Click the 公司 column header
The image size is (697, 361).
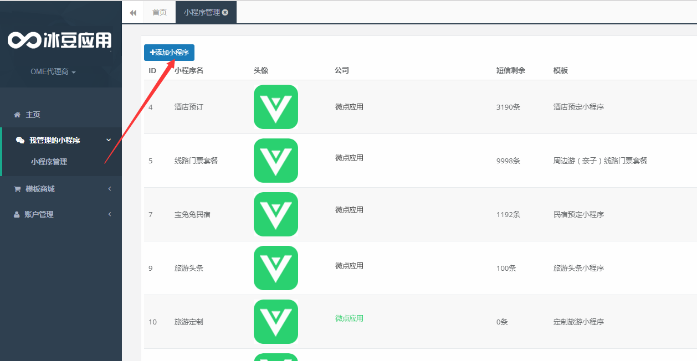pyautogui.click(x=342, y=70)
